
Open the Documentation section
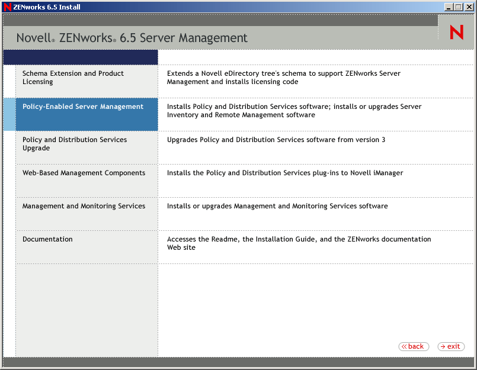[47, 239]
